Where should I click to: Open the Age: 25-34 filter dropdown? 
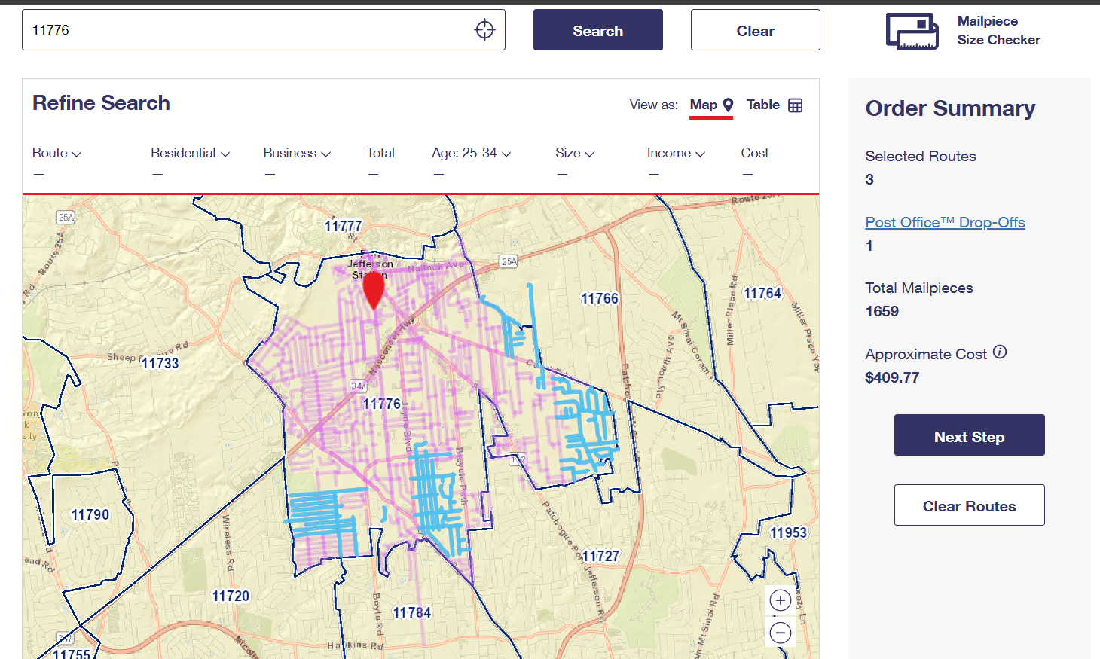point(472,153)
